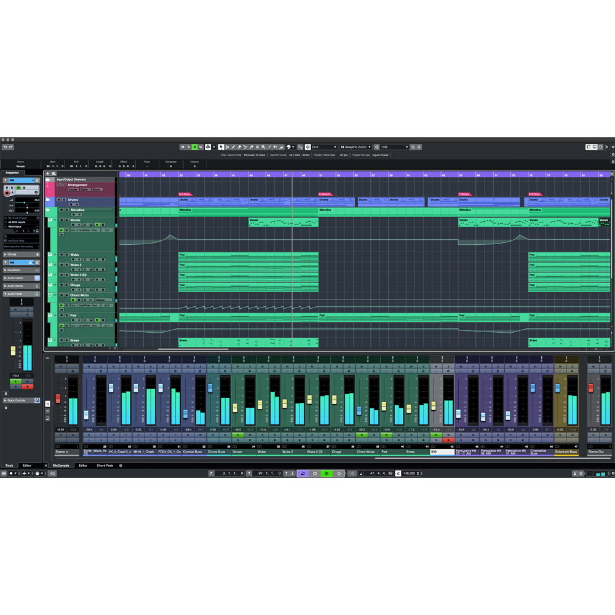Click the Retrospective Recording button
The width and height of the screenshot is (615, 615).
click(21, 247)
